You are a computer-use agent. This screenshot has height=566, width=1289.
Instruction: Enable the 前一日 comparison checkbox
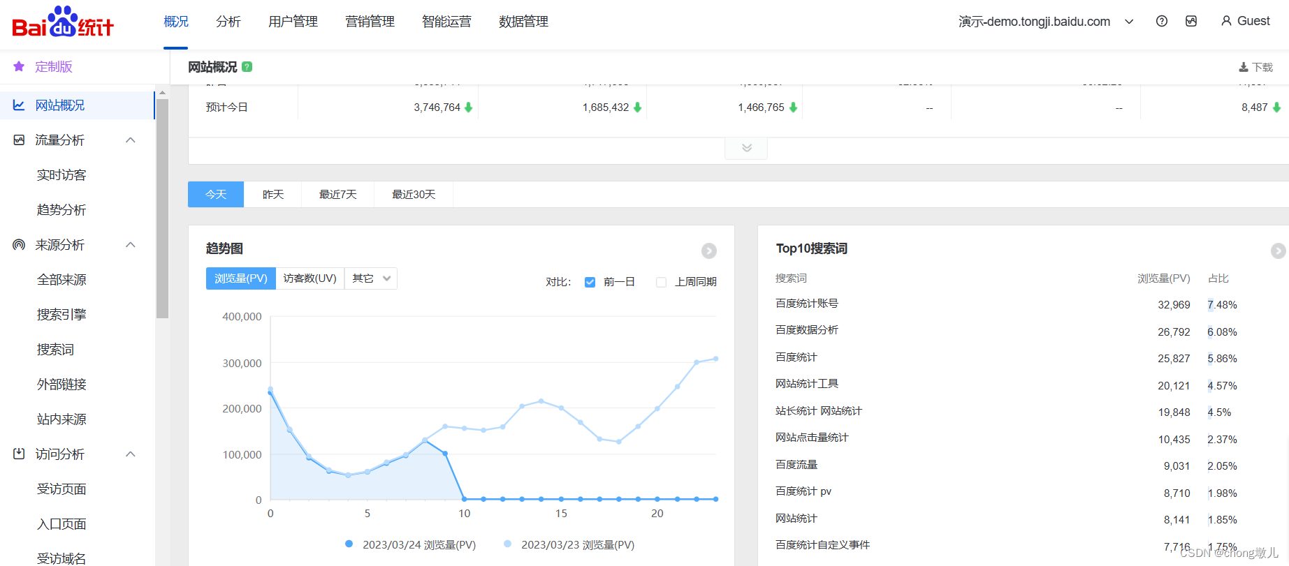pos(590,282)
